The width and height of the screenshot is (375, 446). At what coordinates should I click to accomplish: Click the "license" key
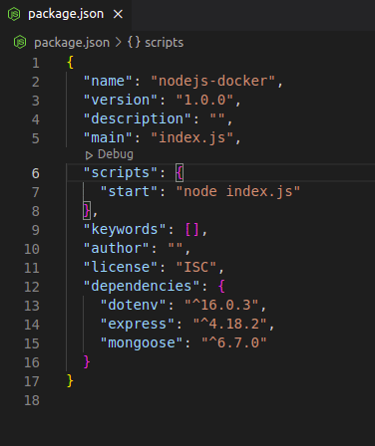tap(121, 268)
